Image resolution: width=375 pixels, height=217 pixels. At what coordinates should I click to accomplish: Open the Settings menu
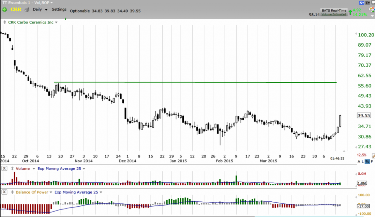tap(59, 10)
